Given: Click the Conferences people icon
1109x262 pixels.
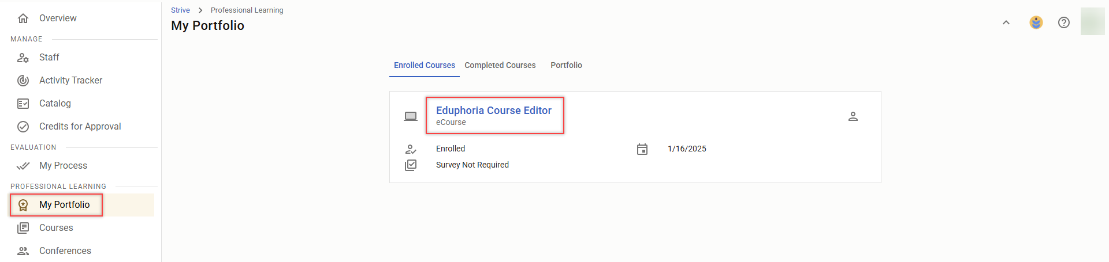Looking at the screenshot, I should click(x=23, y=251).
